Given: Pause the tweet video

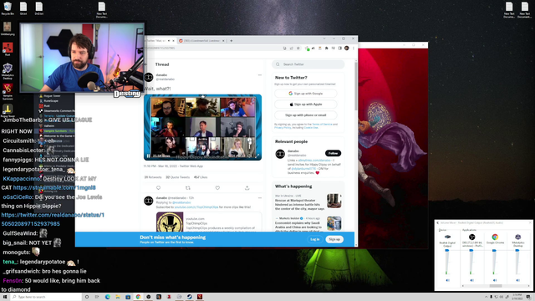Looking at the screenshot, I should pyautogui.click(x=149, y=156).
